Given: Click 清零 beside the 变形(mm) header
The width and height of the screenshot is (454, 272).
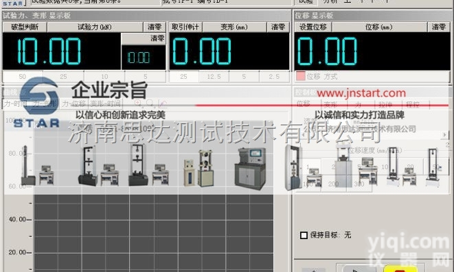Looking at the screenshot, I should point(278,27).
